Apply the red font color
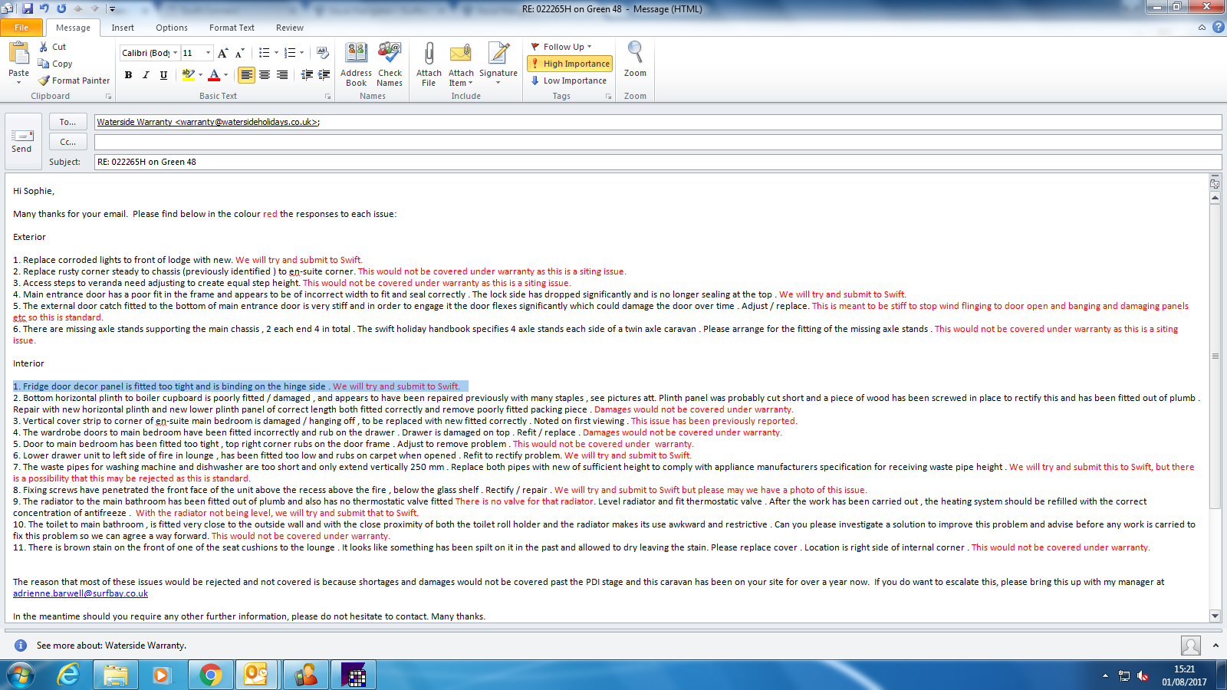This screenshot has height=690, width=1227. click(214, 74)
